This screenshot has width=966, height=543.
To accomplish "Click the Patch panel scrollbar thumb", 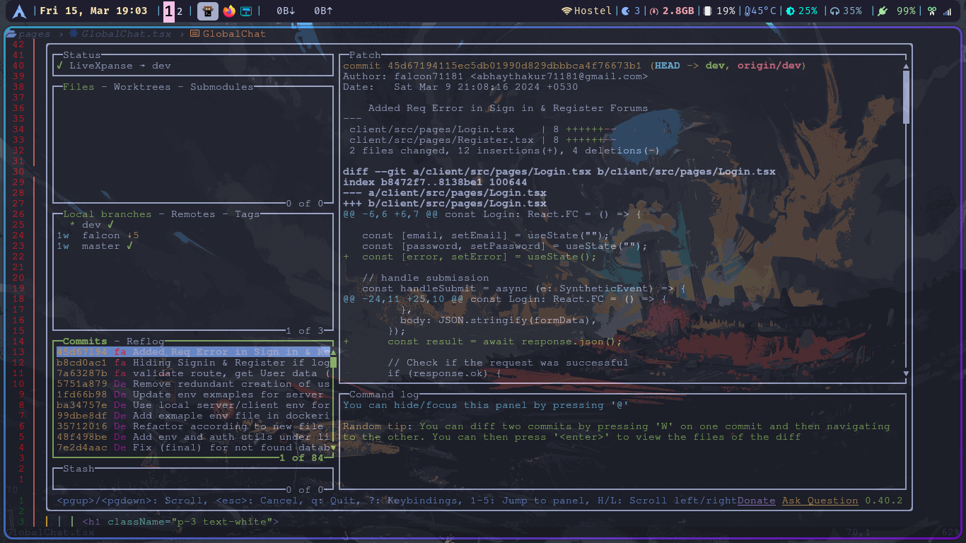I will 906,98.
